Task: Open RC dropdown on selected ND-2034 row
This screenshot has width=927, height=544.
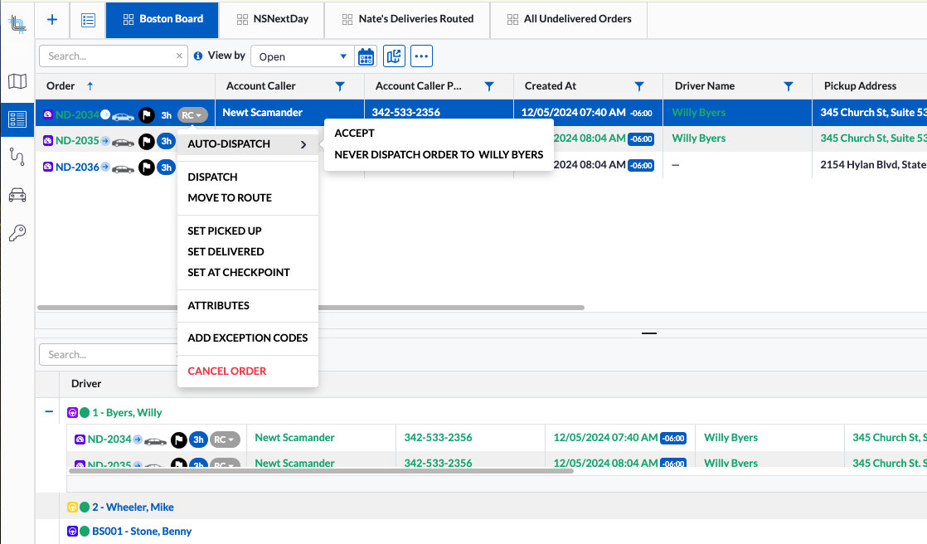Action: point(192,115)
